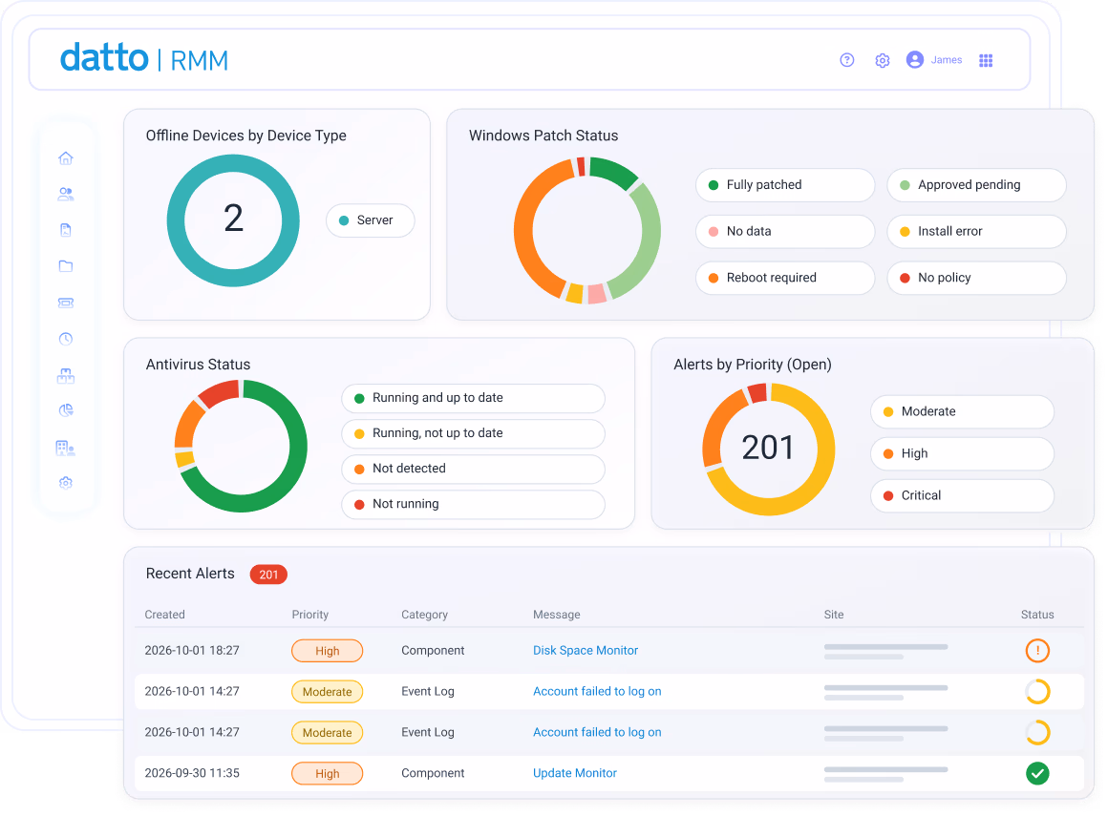Click the teal Offline Devices donut chart
Screen dimensions: 1108x816
pyautogui.click(x=233, y=221)
